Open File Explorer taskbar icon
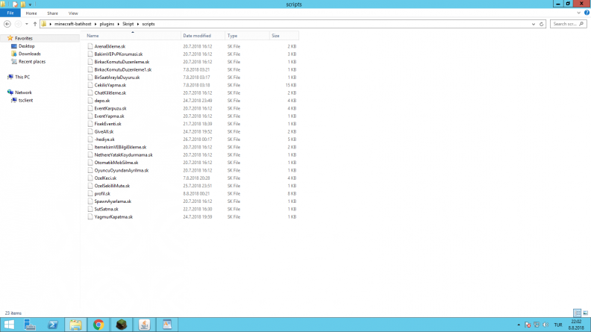Image resolution: width=591 pixels, height=332 pixels. pyautogui.click(x=75, y=325)
